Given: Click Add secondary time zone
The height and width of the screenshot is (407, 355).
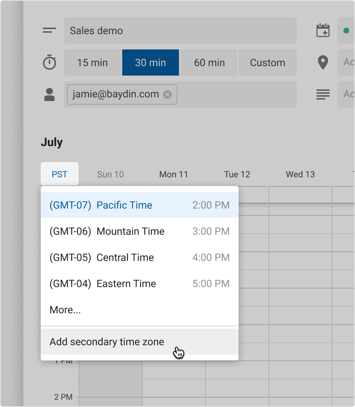Looking at the screenshot, I should point(107,342).
